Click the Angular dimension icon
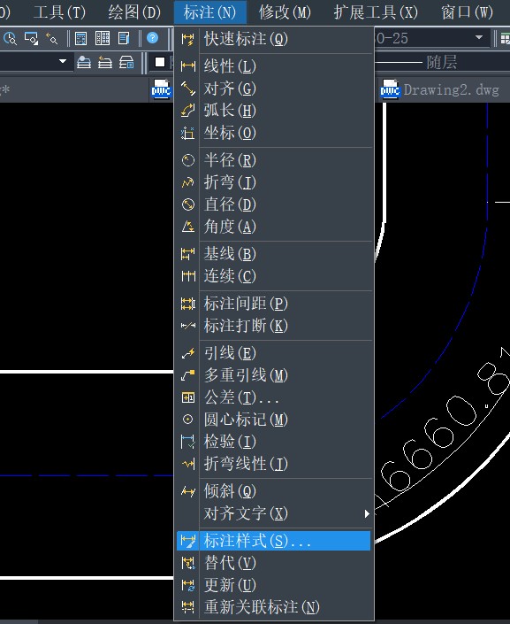Viewport: 510px width, 624px height. click(187, 227)
